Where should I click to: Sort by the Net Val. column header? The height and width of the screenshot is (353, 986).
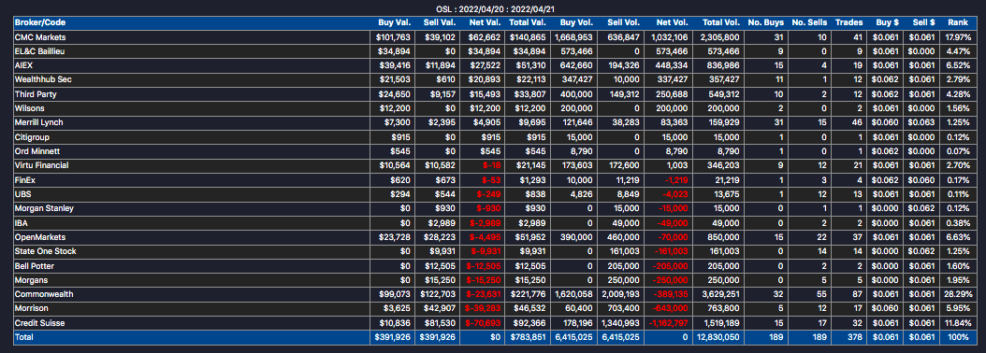(x=485, y=22)
